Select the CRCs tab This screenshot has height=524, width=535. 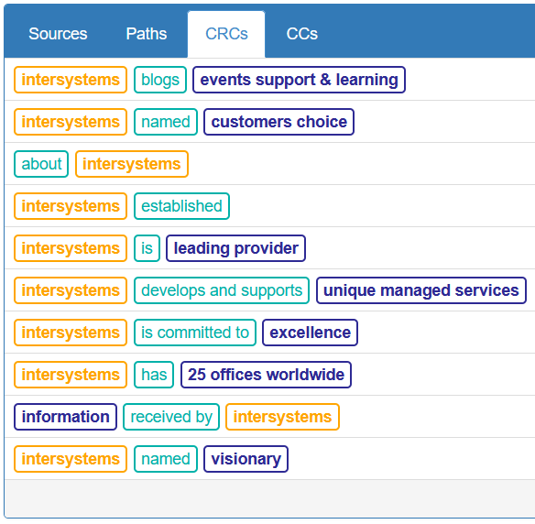click(226, 34)
